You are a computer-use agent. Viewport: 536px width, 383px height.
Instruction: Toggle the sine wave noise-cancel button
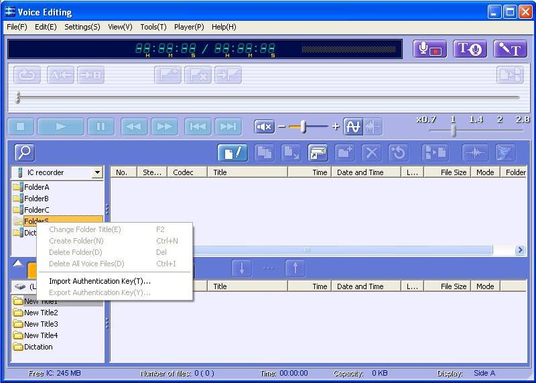353,127
